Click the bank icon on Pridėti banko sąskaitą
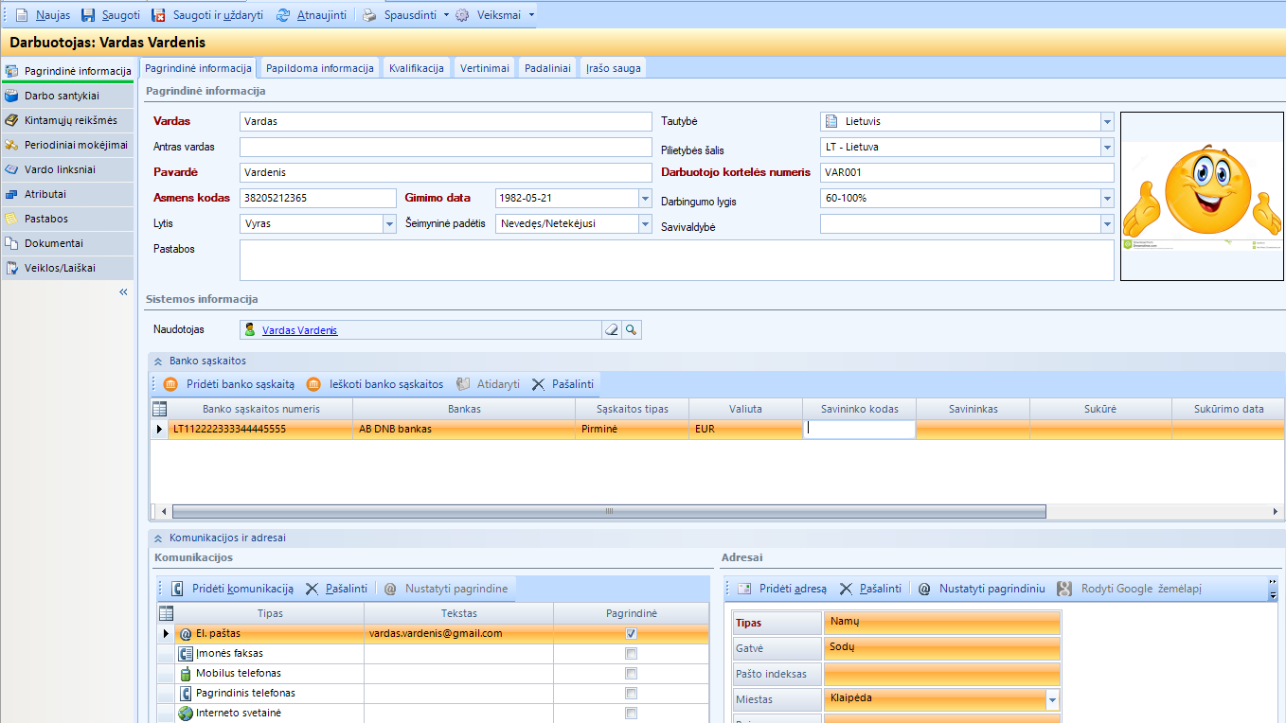The image size is (1286, 723). (171, 384)
